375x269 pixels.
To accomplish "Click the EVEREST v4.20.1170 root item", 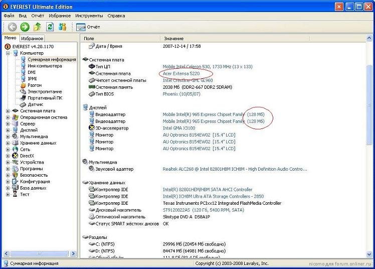I will point(33,47).
